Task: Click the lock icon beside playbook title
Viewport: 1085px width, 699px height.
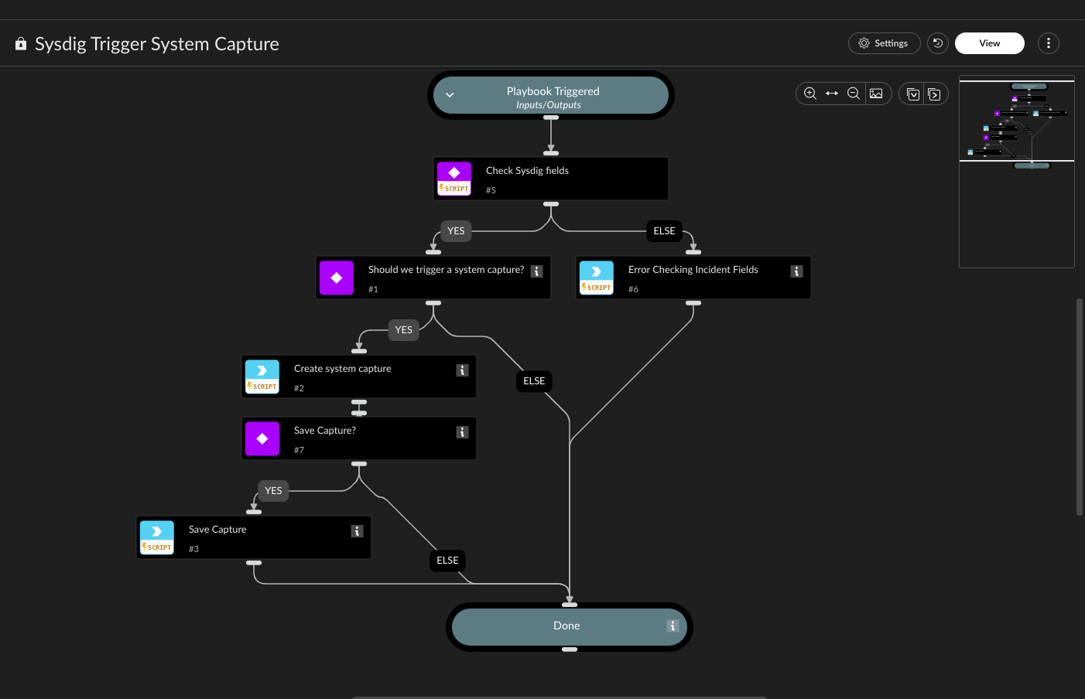Action: pyautogui.click(x=21, y=44)
